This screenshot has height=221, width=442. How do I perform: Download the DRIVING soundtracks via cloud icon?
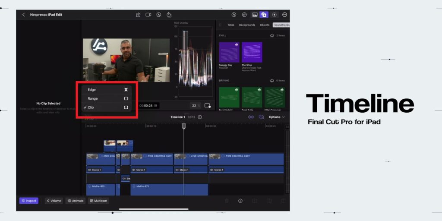tap(272, 81)
